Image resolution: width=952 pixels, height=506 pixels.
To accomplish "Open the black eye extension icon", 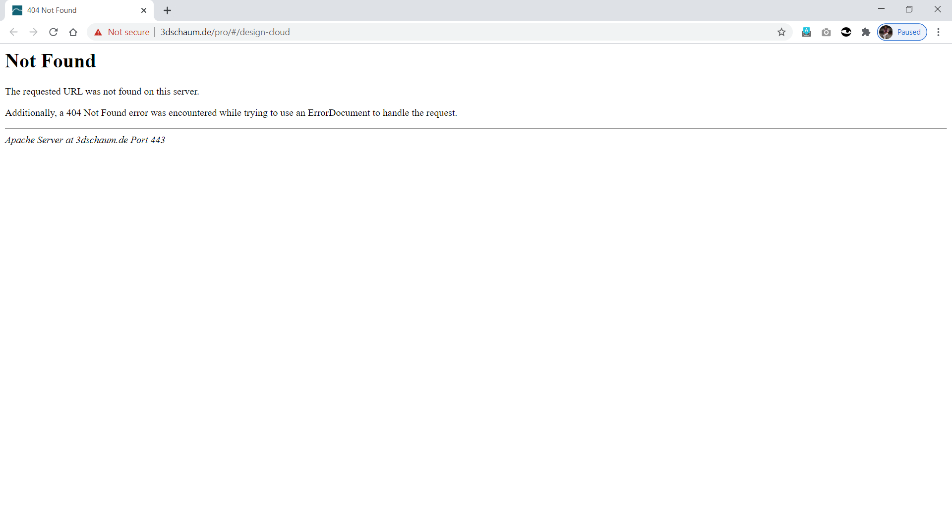I will pyautogui.click(x=846, y=32).
